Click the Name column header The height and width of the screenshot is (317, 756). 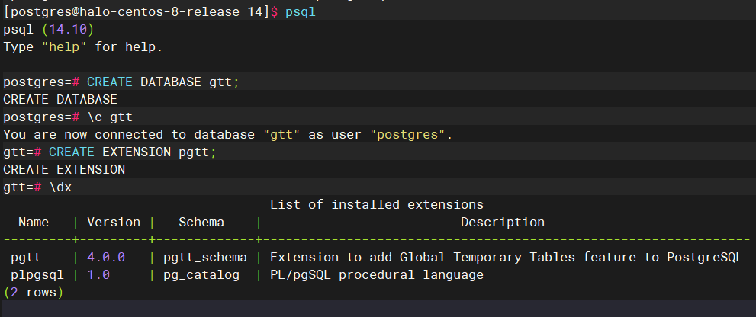34,223
